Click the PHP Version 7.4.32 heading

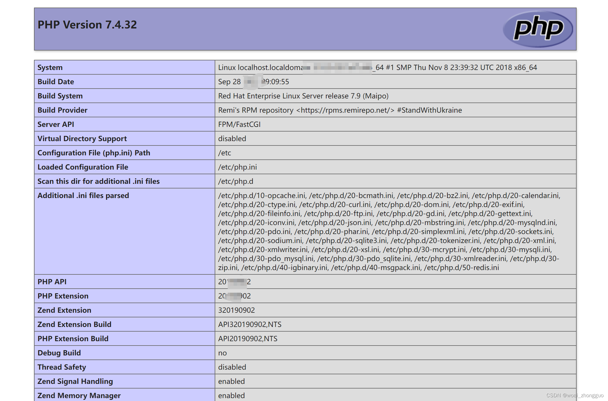pyautogui.click(x=87, y=25)
